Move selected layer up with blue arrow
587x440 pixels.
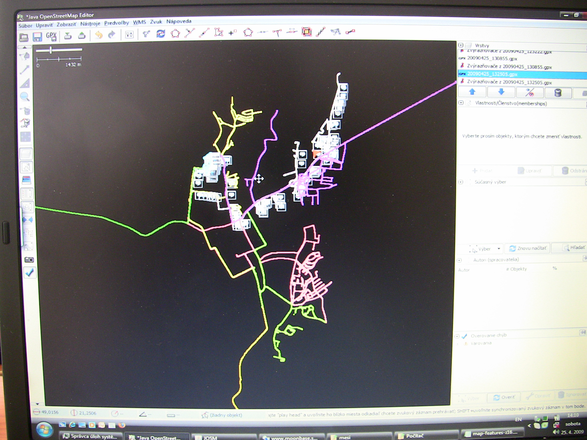tap(472, 92)
